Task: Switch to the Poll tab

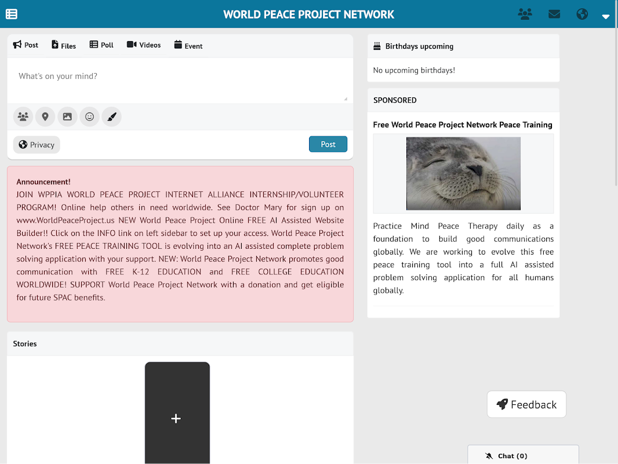Action: pos(101,45)
